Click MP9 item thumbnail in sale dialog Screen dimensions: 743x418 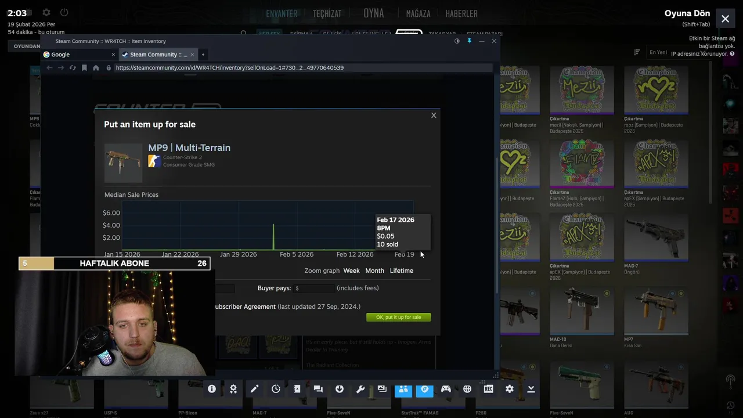pyautogui.click(x=123, y=163)
